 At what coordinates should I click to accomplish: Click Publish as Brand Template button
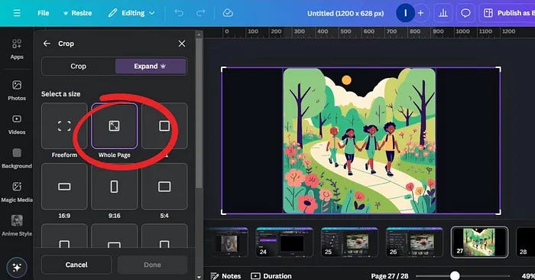pos(507,13)
